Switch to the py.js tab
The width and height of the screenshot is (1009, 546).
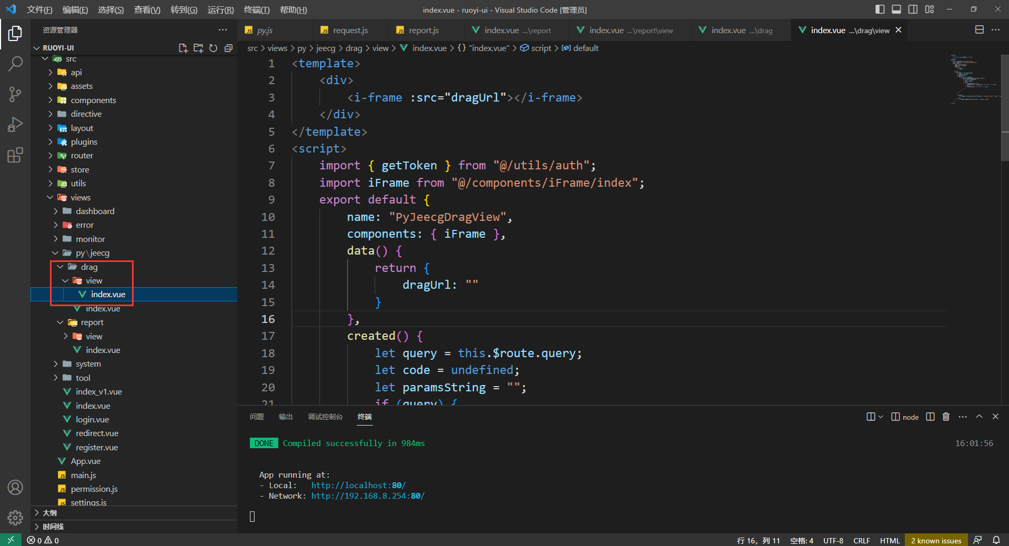click(265, 31)
